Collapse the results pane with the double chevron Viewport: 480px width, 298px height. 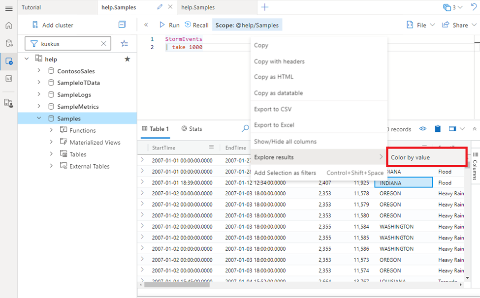click(475, 129)
